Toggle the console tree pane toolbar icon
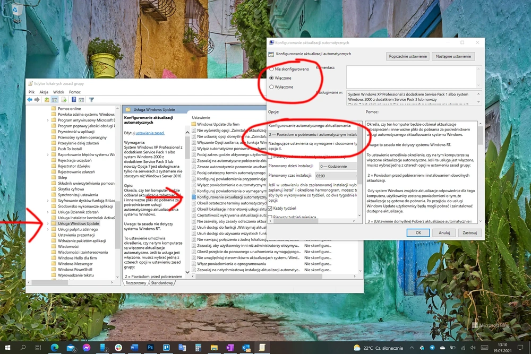This screenshot has height=354, width=531. click(x=55, y=99)
